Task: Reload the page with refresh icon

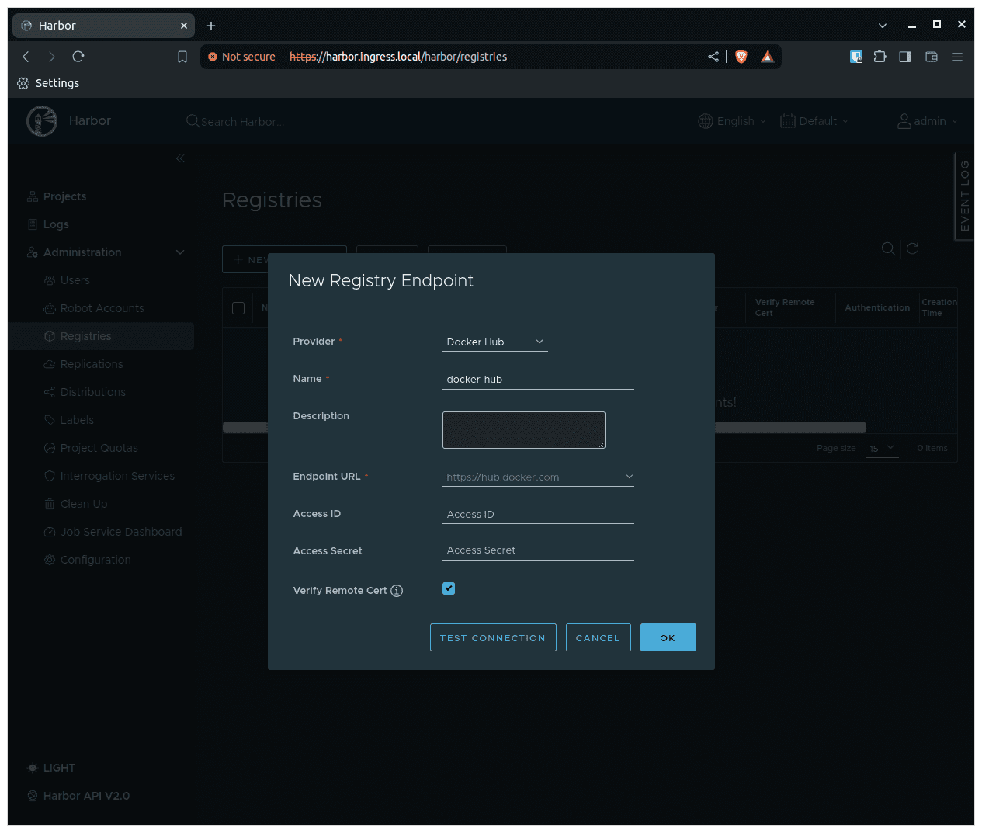Action: pos(78,57)
